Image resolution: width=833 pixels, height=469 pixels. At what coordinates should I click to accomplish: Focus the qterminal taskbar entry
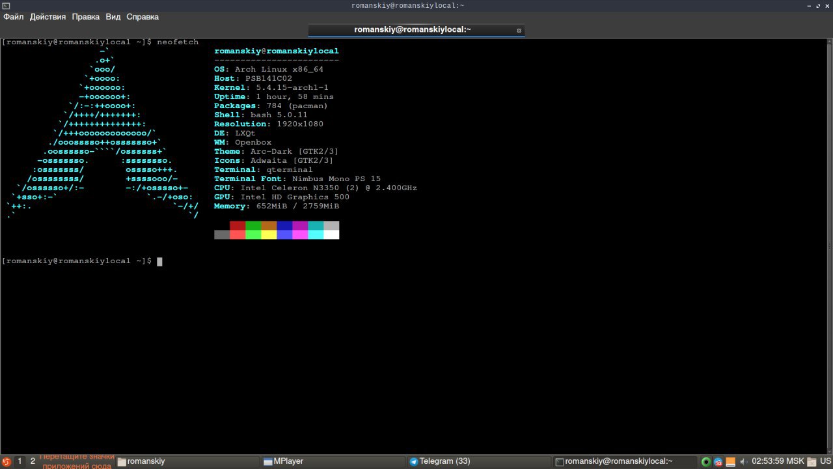tap(625, 461)
